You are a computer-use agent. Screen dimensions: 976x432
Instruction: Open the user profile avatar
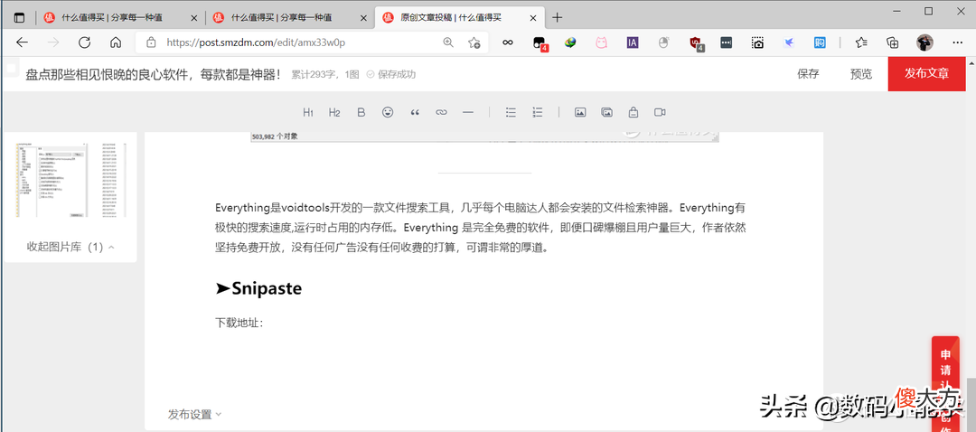point(925,42)
